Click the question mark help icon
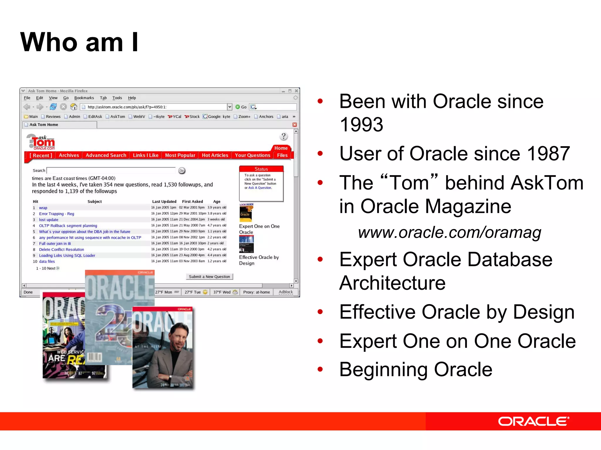 point(283,136)
